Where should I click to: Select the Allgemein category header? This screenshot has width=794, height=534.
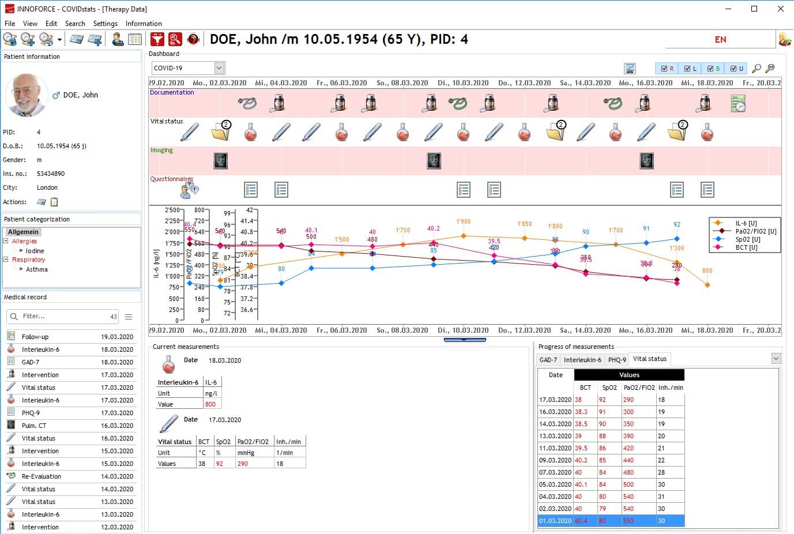[x=23, y=232]
